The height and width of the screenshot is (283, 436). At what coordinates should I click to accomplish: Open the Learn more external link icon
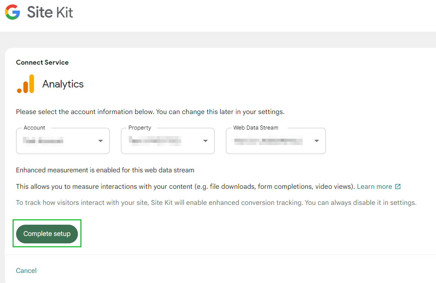tap(398, 187)
